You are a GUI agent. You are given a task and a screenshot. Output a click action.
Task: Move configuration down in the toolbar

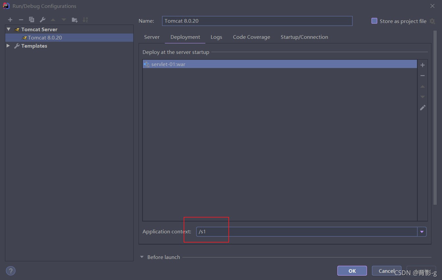coord(64,20)
